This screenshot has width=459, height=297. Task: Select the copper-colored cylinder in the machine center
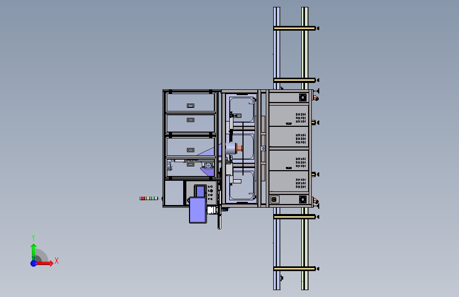239,148
